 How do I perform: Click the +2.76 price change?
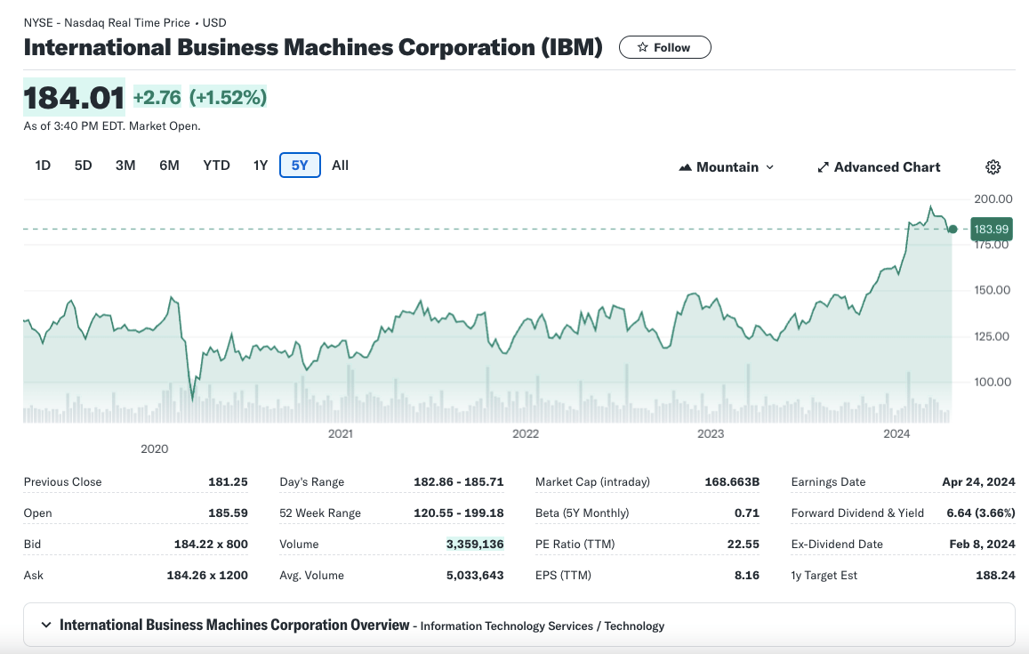pos(157,97)
